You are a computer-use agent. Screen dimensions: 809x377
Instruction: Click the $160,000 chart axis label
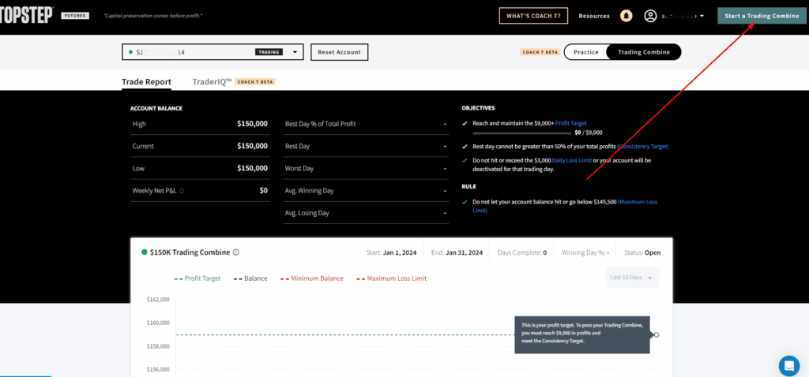(158, 323)
